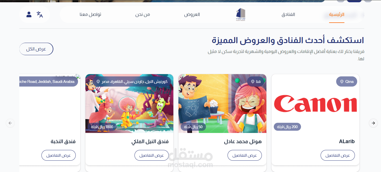Go to previous hotels with left arrow
The width and height of the screenshot is (381, 172).
(10, 123)
